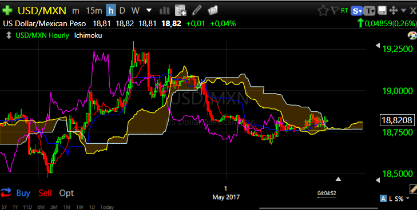417x210 pixels.
Task: Set range to 1W
Action: [80, 207]
